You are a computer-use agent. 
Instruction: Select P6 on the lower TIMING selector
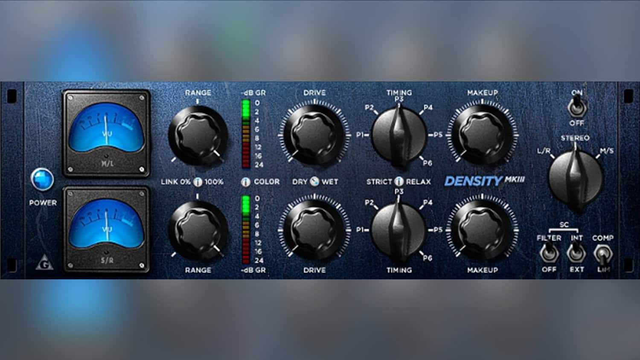tap(428, 258)
